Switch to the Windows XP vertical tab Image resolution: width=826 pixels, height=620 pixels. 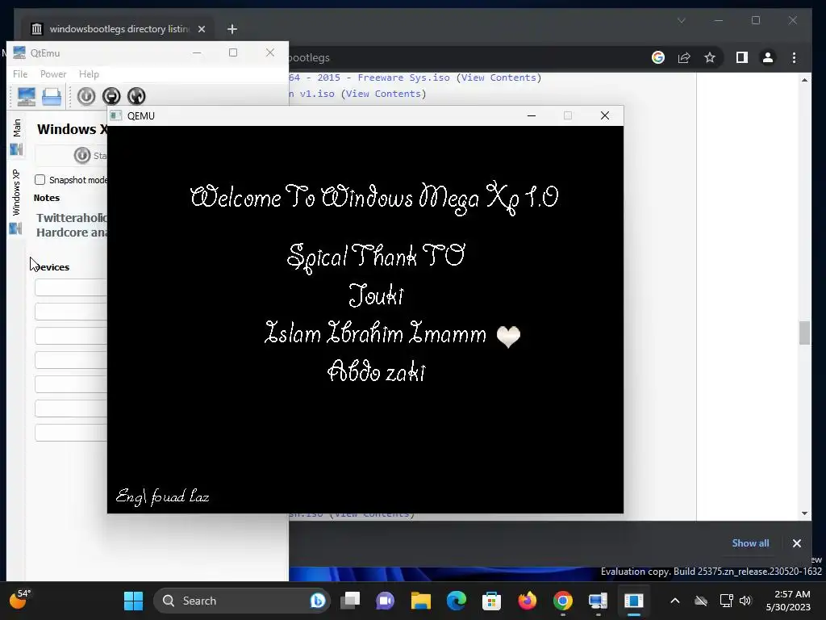(16, 201)
